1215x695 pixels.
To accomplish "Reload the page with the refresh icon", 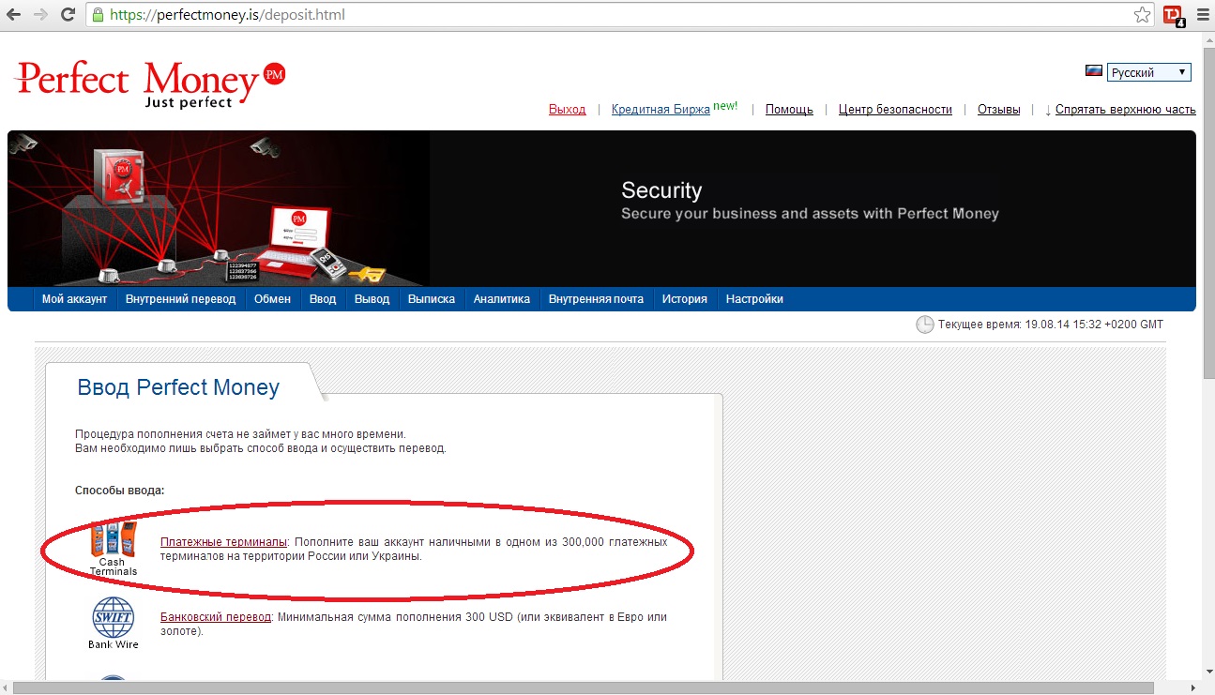I will tap(68, 14).
